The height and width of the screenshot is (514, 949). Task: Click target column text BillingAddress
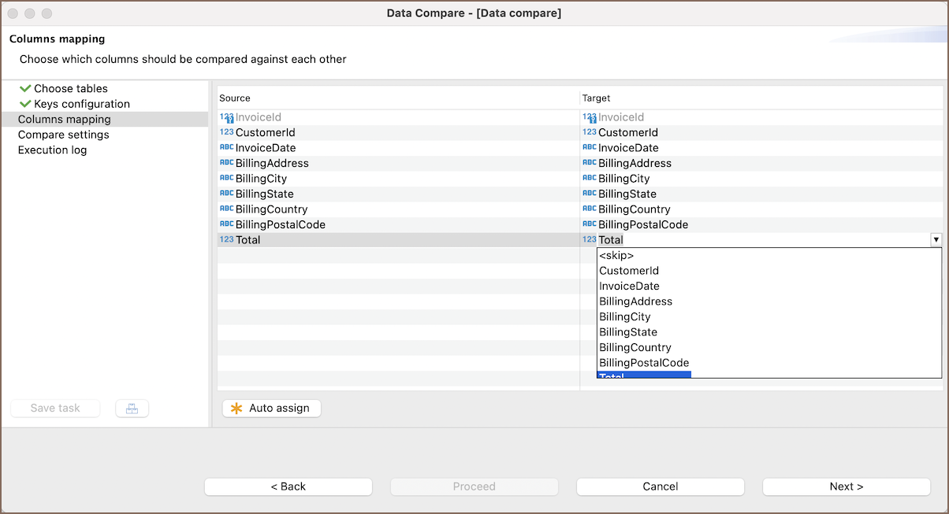[x=635, y=163]
